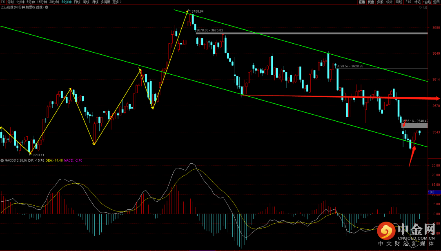Screen dimensions: 441x251
Task: Open the 多股 multi-stock button
Action: [x=380, y=2]
